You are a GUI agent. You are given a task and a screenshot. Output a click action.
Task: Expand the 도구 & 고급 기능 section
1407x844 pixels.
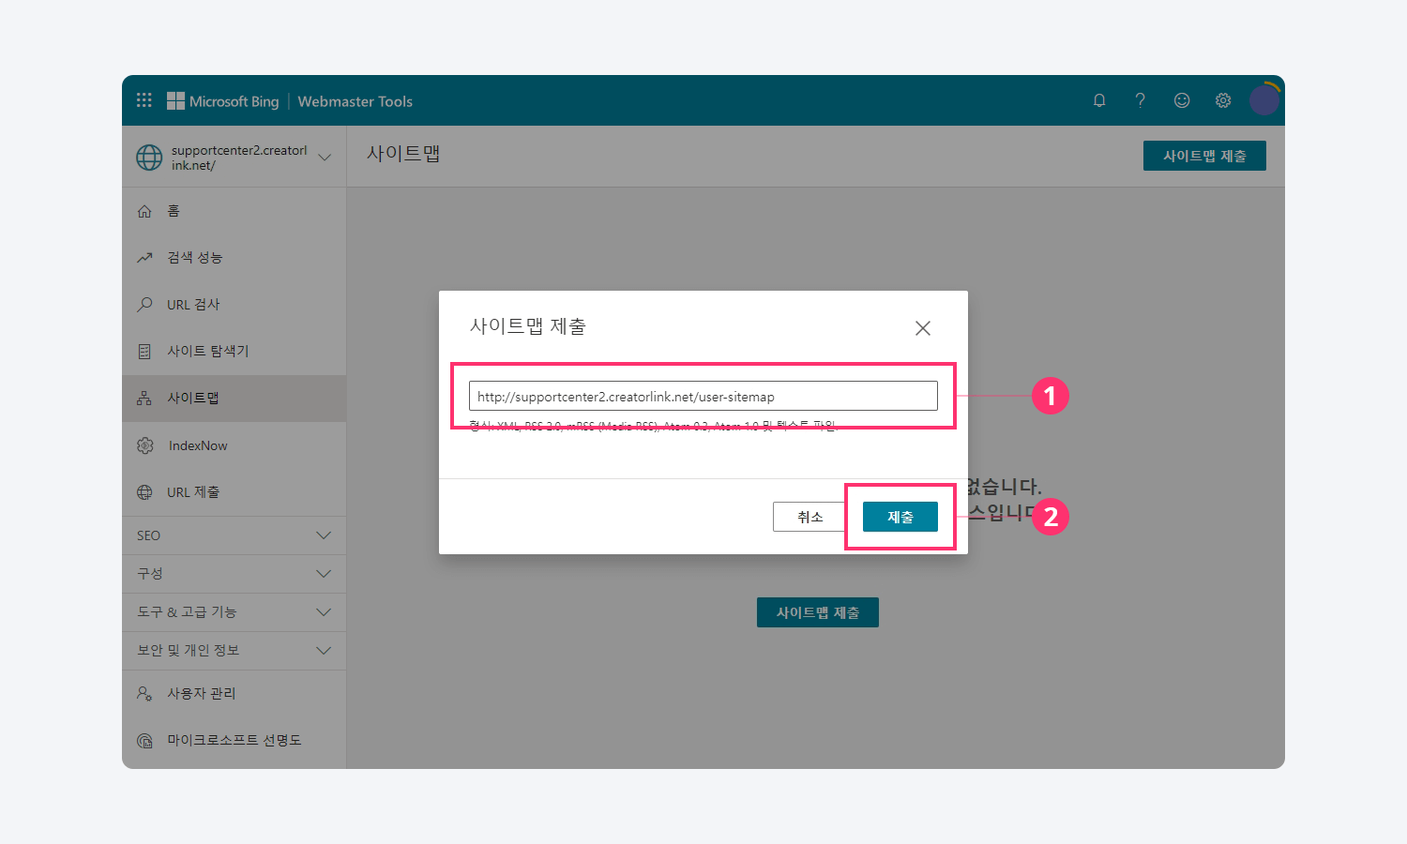point(234,612)
